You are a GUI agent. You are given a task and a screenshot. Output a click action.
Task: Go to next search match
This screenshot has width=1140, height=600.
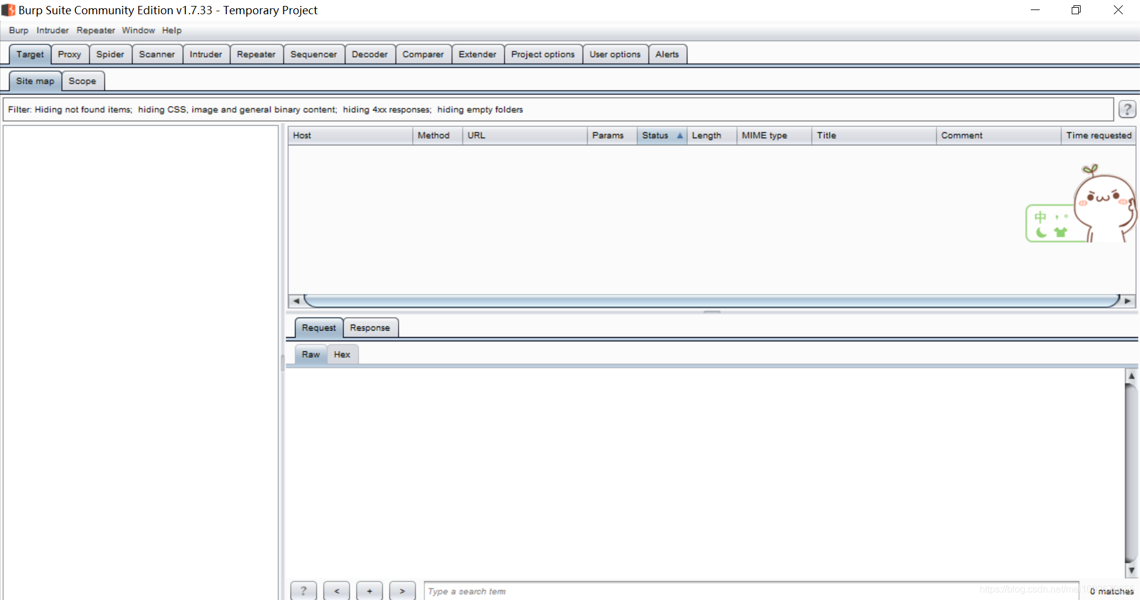402,591
